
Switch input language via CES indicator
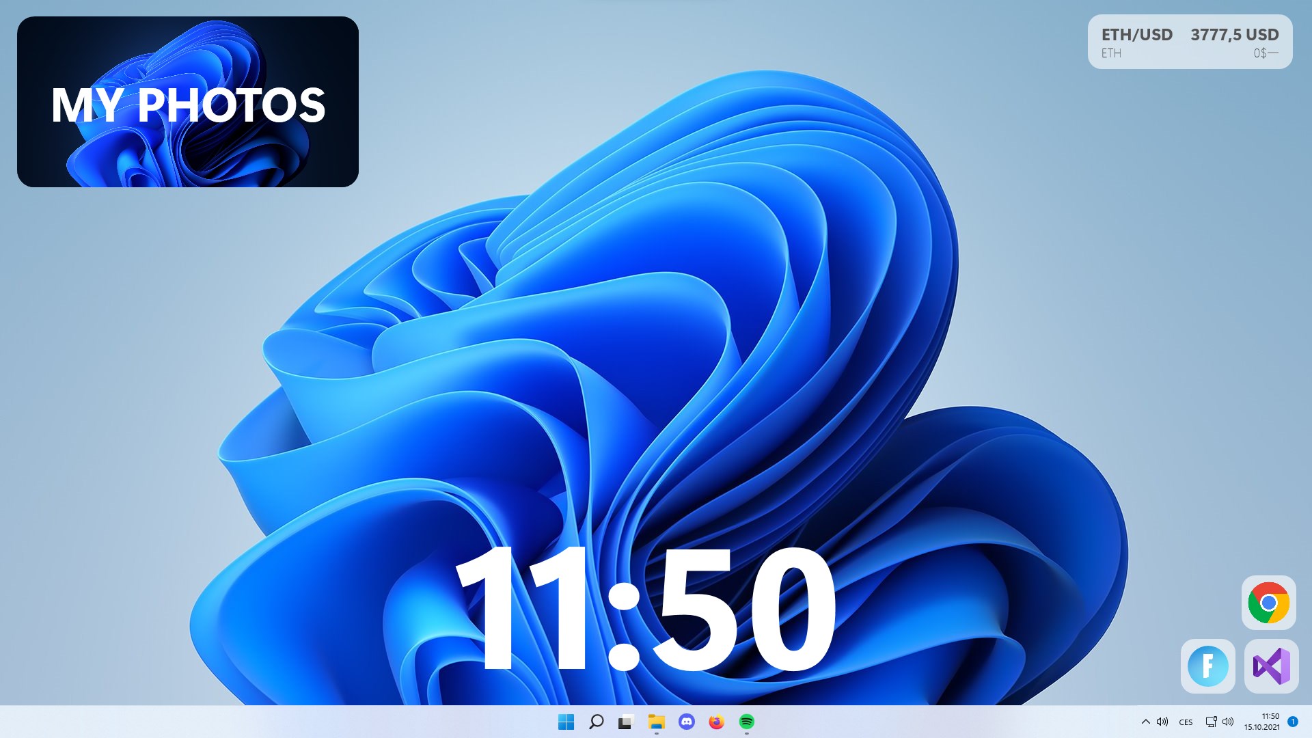click(x=1186, y=722)
